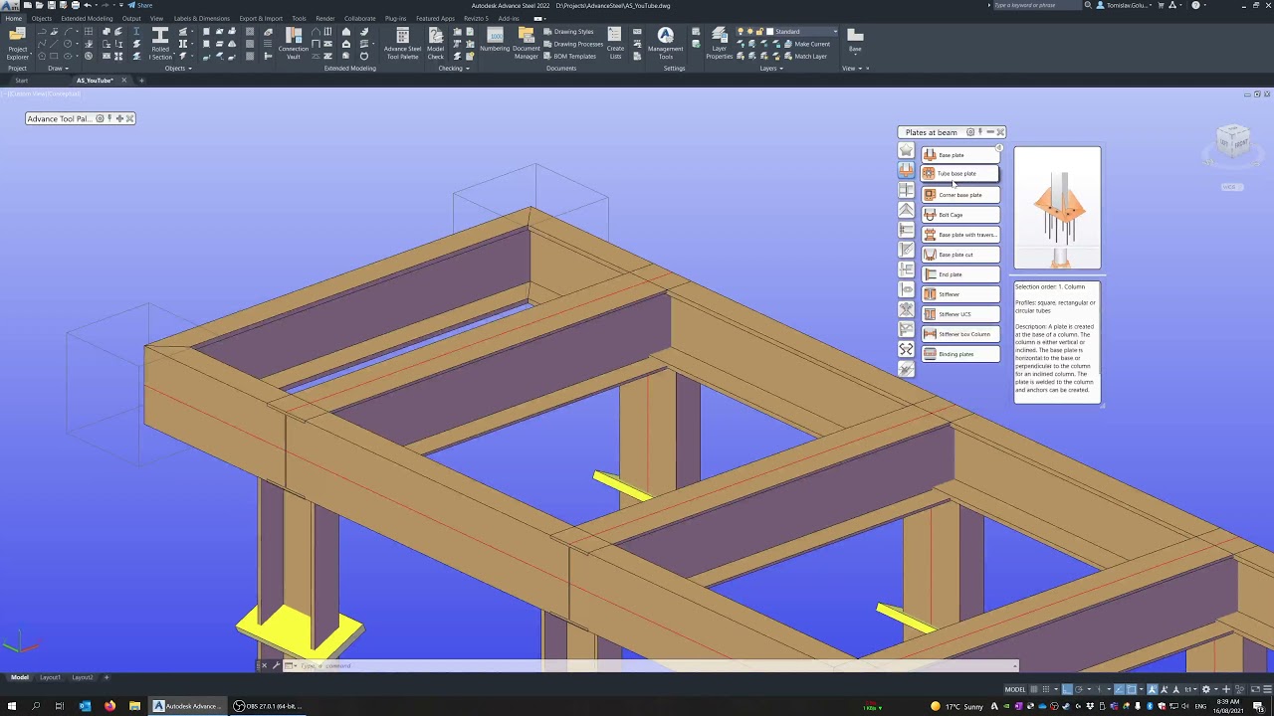
Task: Open OBS from taskbar
Action: 268,706
